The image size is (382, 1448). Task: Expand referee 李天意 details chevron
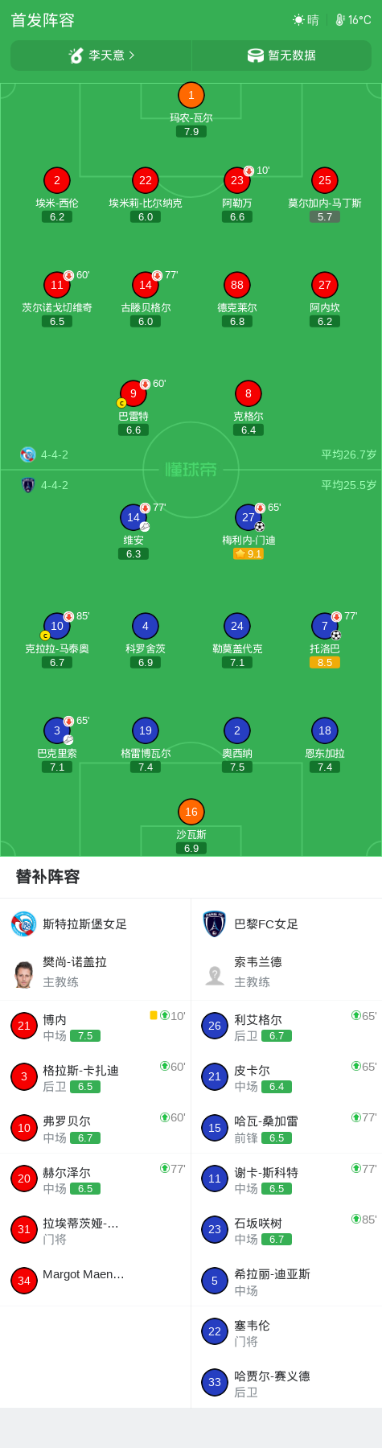[132, 55]
